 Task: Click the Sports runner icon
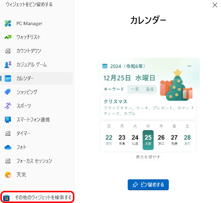pos(8,106)
